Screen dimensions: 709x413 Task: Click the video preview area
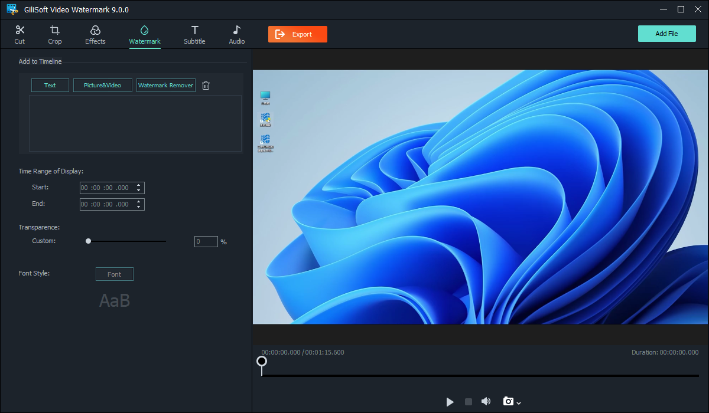tap(480, 197)
